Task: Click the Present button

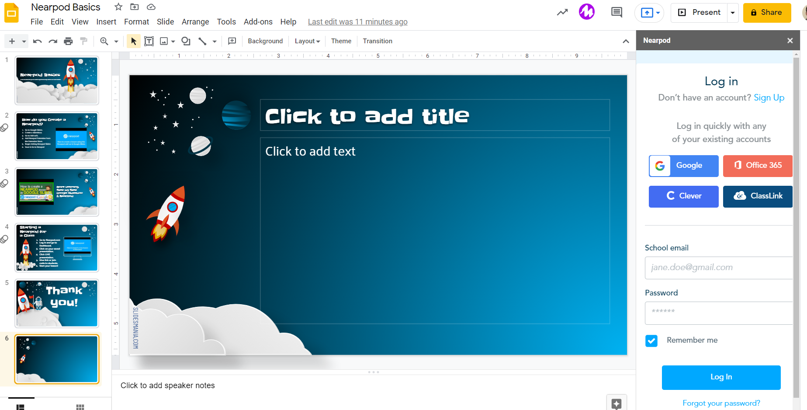Action: (699, 13)
